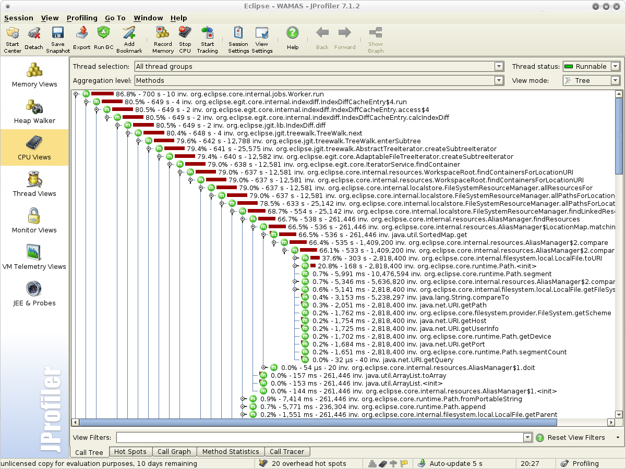This screenshot has height=469, width=626.
Task: Stop CPU recording icon
Action: point(185,33)
